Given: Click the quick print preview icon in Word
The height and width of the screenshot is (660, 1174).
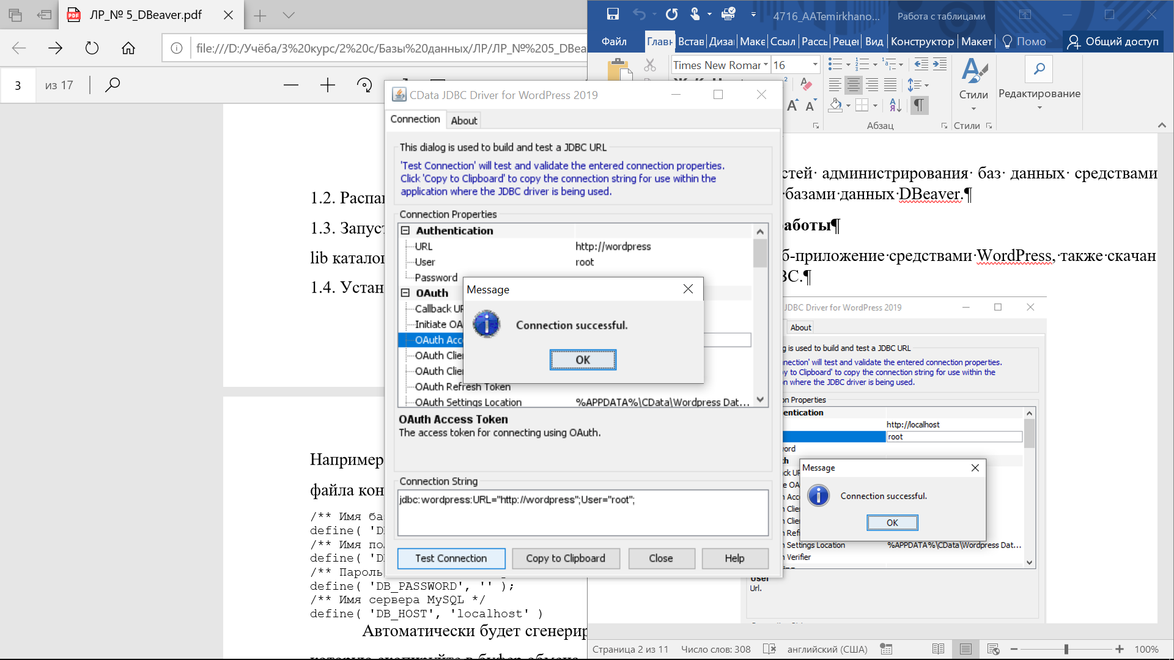Looking at the screenshot, I should point(728,14).
